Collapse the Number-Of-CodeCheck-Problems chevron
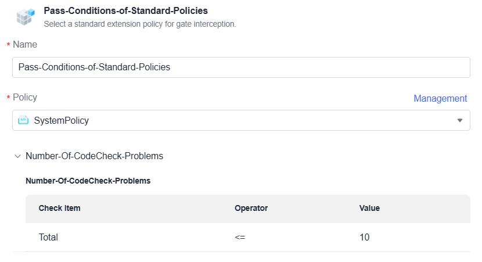Screen dimensions: 482x262 pyautogui.click(x=17, y=156)
